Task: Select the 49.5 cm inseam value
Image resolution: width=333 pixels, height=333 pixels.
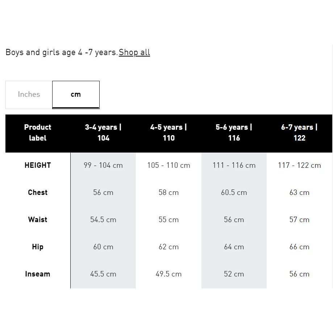Action: 168,274
